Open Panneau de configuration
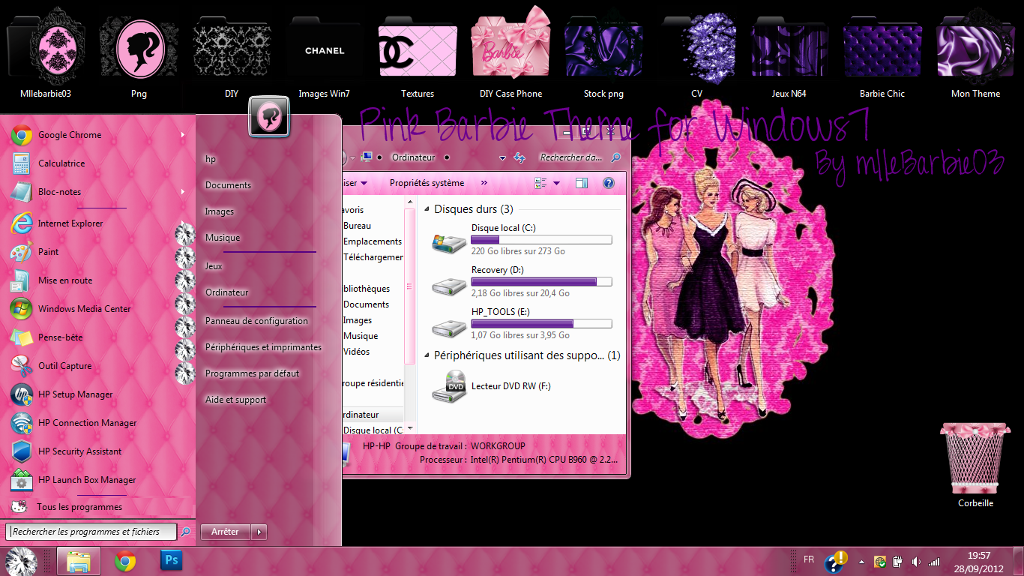The image size is (1024, 576). point(256,321)
